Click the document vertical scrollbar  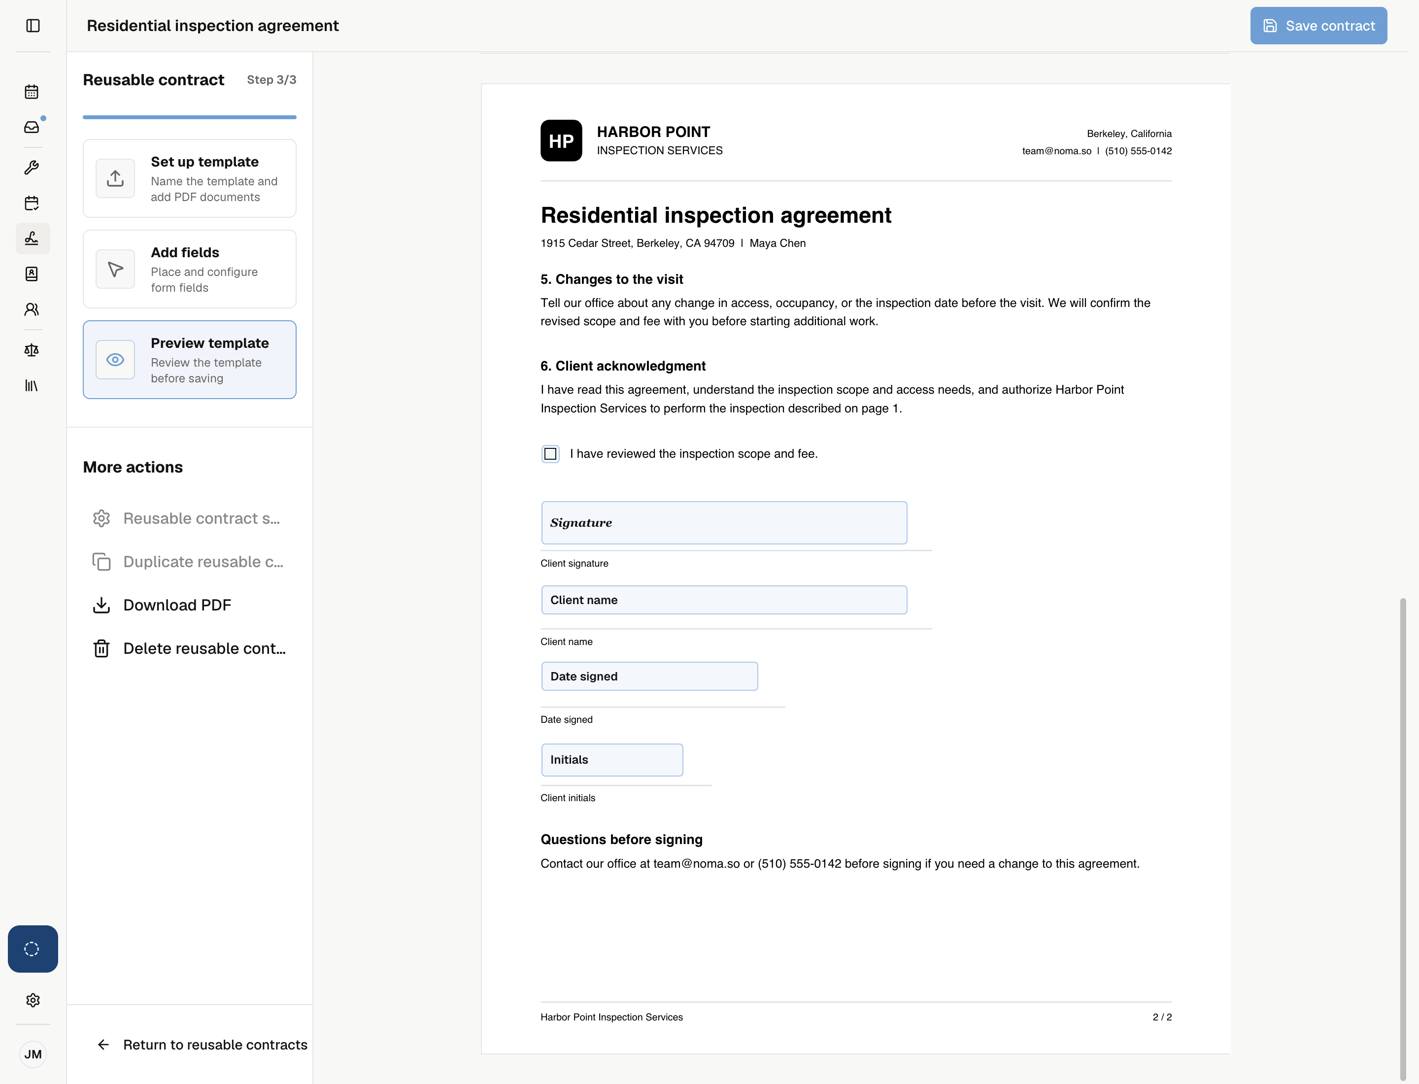[1403, 839]
